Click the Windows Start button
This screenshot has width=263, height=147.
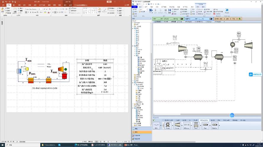click(2, 145)
